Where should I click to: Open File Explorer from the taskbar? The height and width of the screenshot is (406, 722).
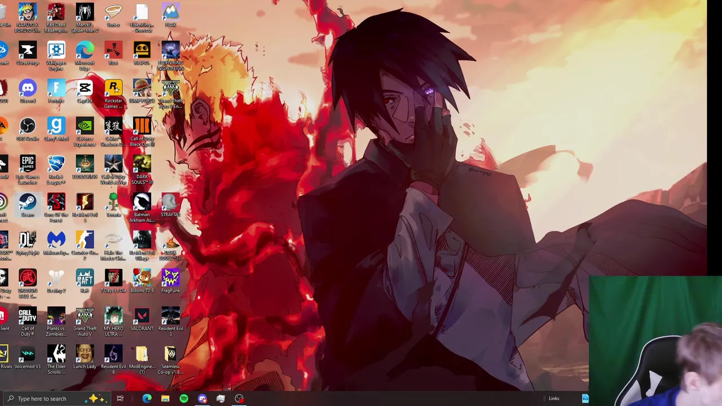(x=165, y=399)
